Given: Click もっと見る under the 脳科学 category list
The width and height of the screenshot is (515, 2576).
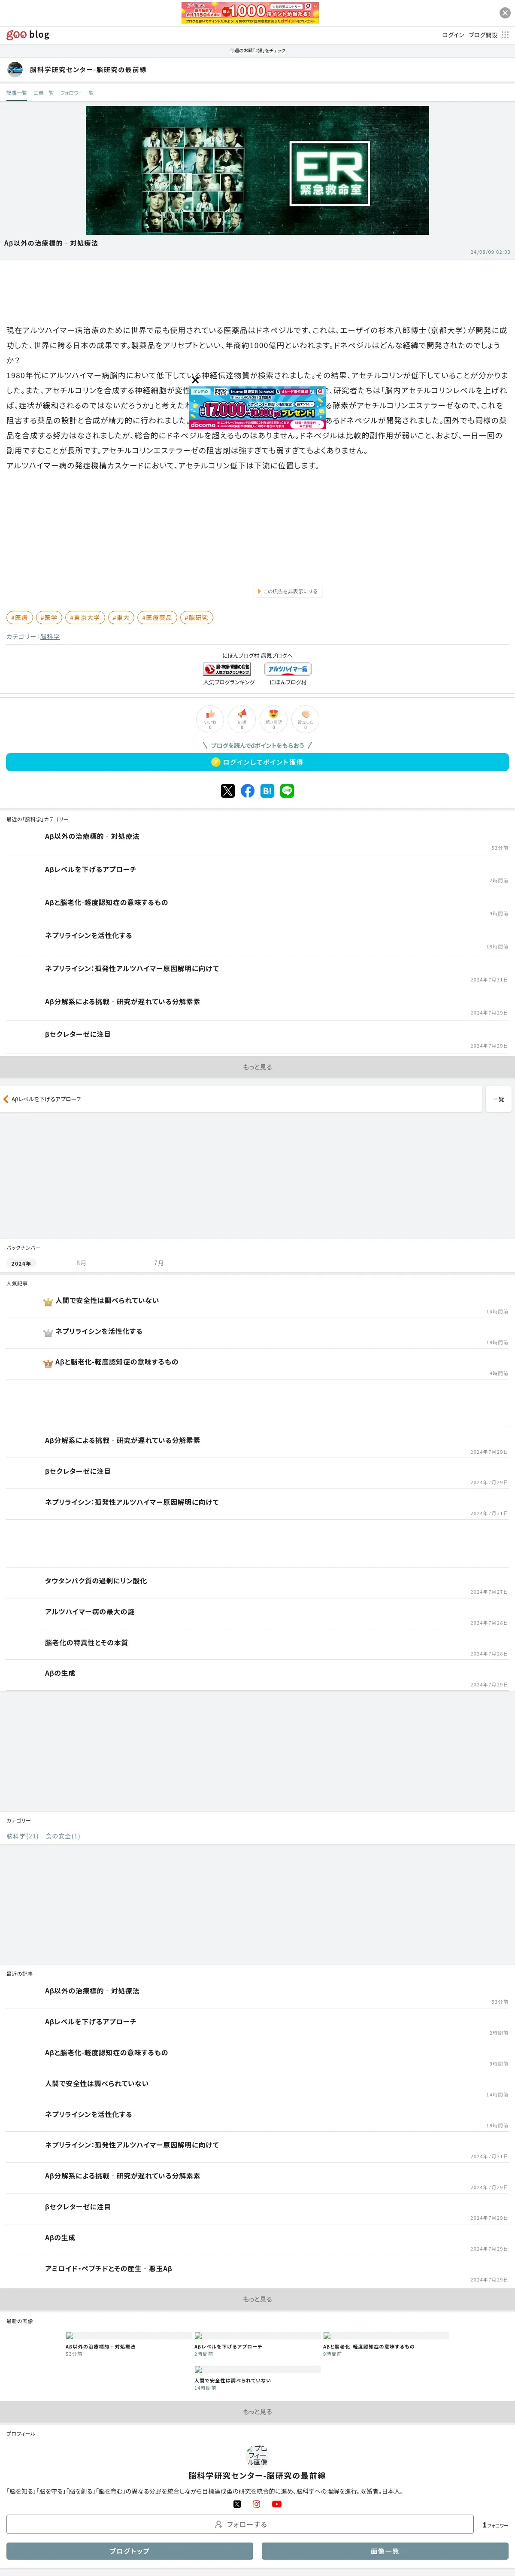Looking at the screenshot, I should pos(257,1067).
